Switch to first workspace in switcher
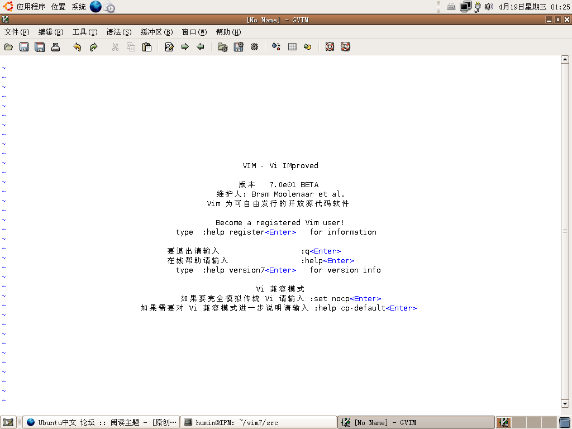Screen dimensions: 572x429 504,422
